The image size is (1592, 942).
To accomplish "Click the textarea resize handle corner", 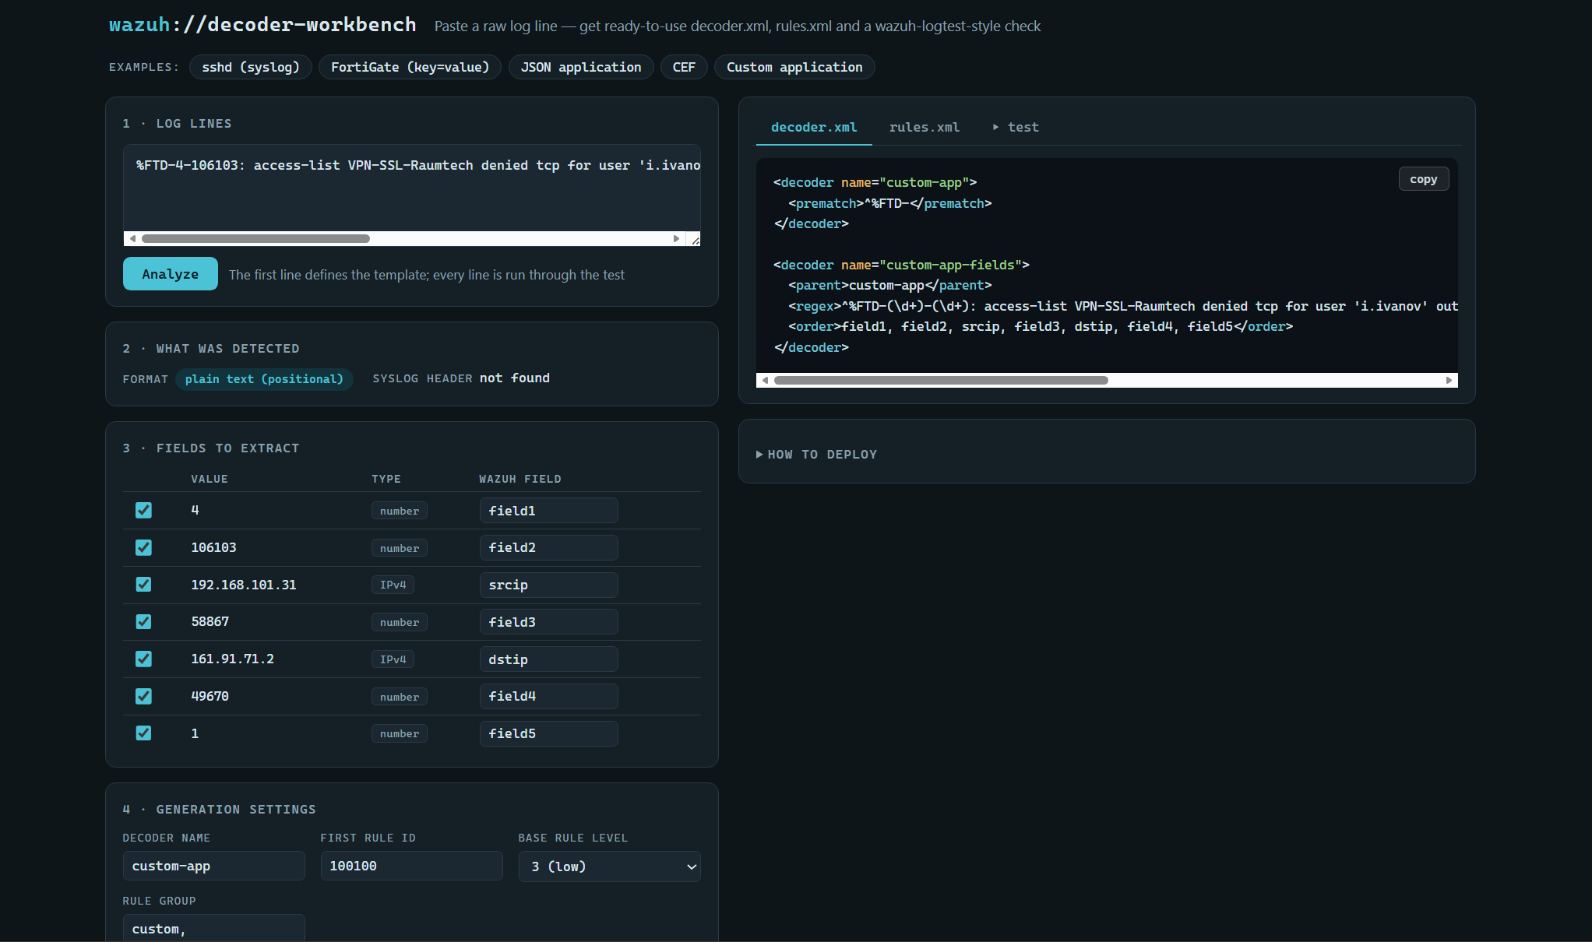I will pyautogui.click(x=695, y=240).
